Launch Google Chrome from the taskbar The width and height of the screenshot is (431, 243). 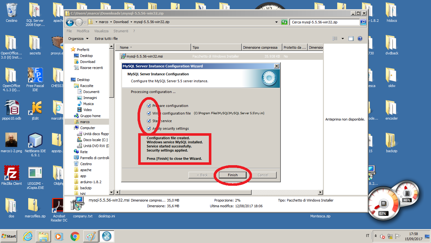(x=75, y=236)
